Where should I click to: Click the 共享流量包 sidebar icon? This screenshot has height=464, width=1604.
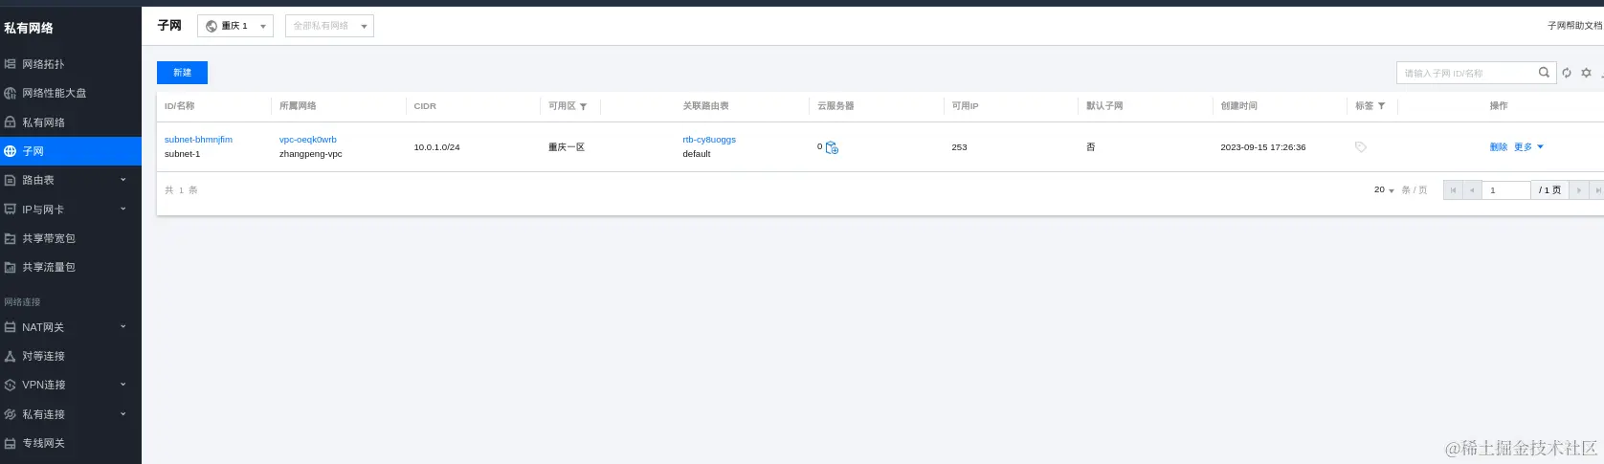coord(11,267)
